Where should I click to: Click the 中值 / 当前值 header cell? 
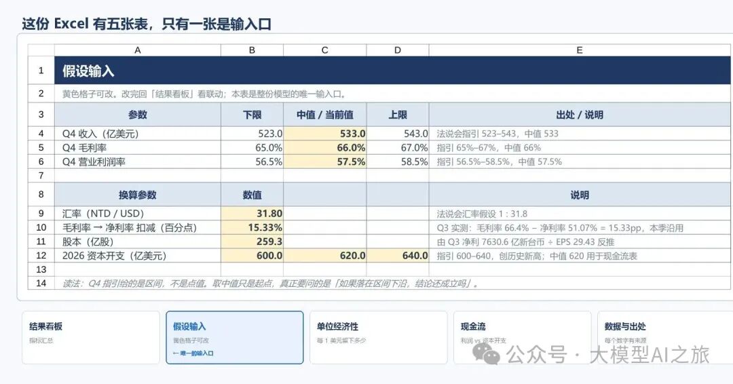tap(325, 115)
